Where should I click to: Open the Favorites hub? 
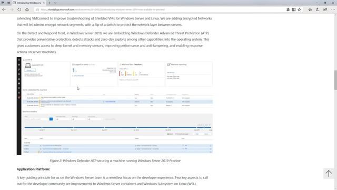[x=310, y=9]
